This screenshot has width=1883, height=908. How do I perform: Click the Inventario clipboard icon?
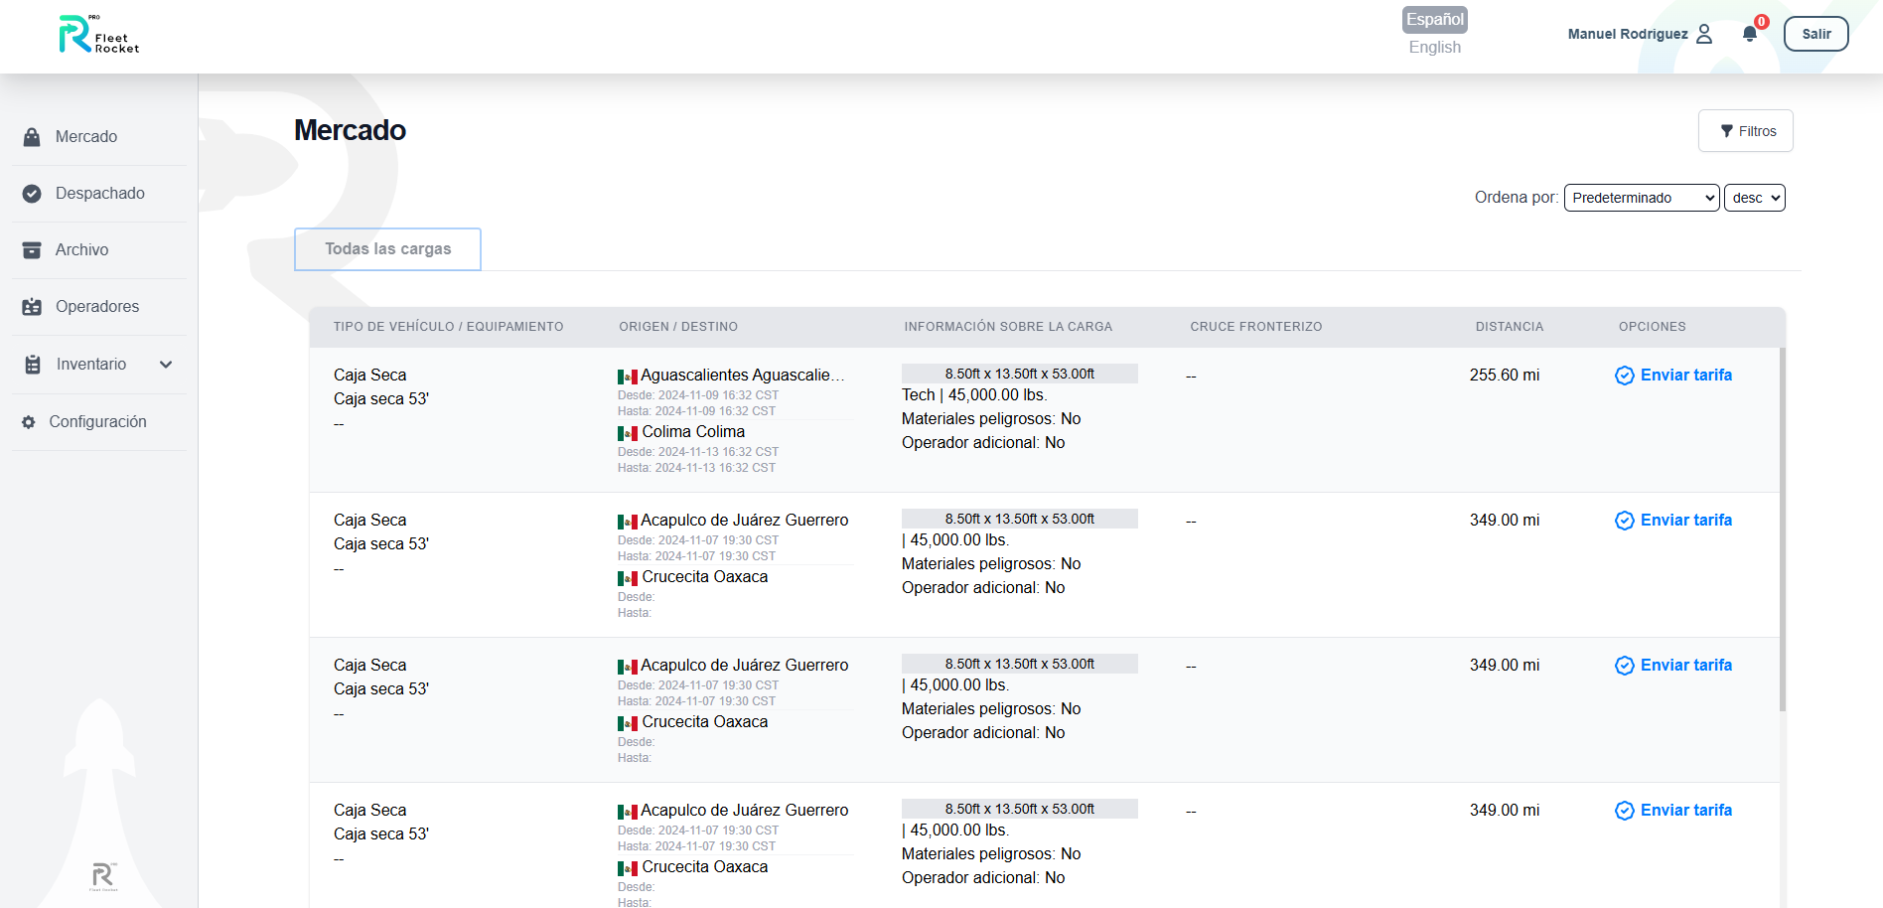click(33, 365)
